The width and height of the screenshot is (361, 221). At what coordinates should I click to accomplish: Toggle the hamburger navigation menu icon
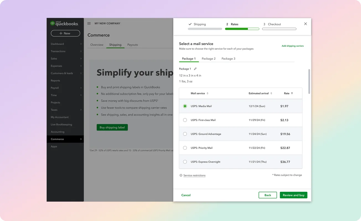pos(89,23)
